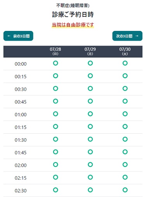Viewport: 149px width, 197px height.
Task: Pick 00:45 availability circle on 07/30
Action: point(125,101)
